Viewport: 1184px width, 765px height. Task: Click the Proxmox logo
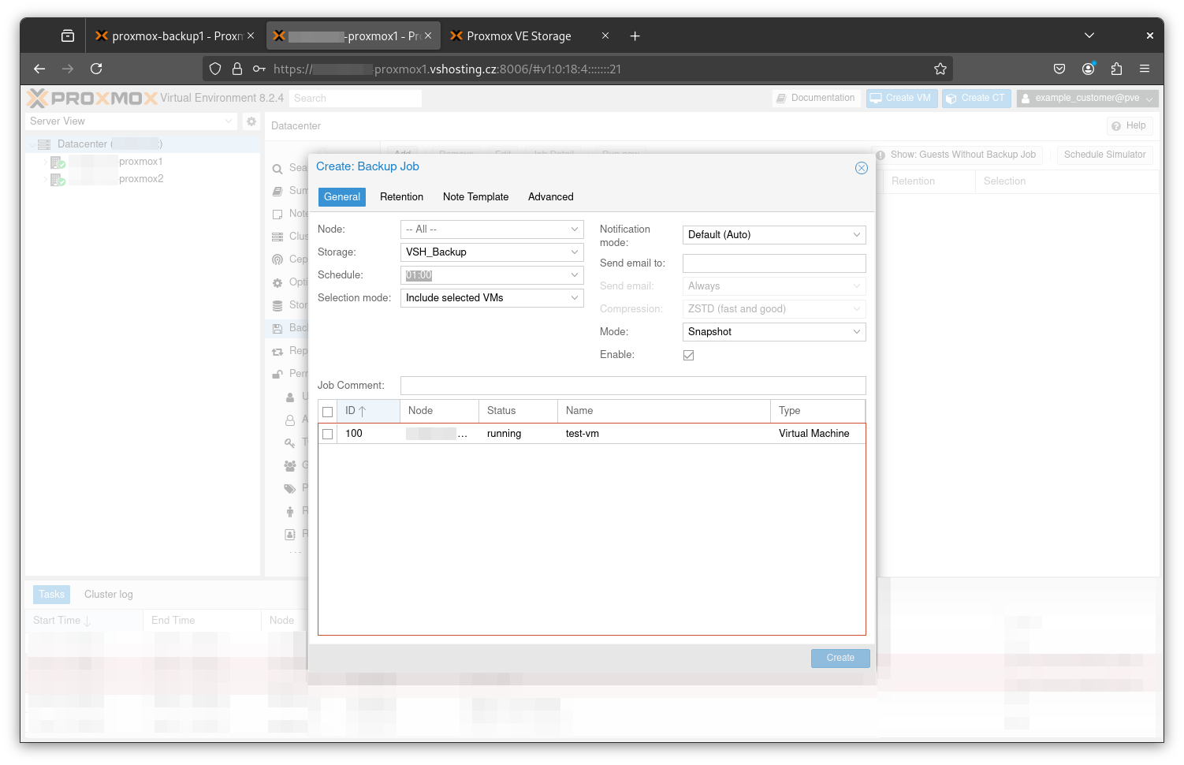point(92,98)
